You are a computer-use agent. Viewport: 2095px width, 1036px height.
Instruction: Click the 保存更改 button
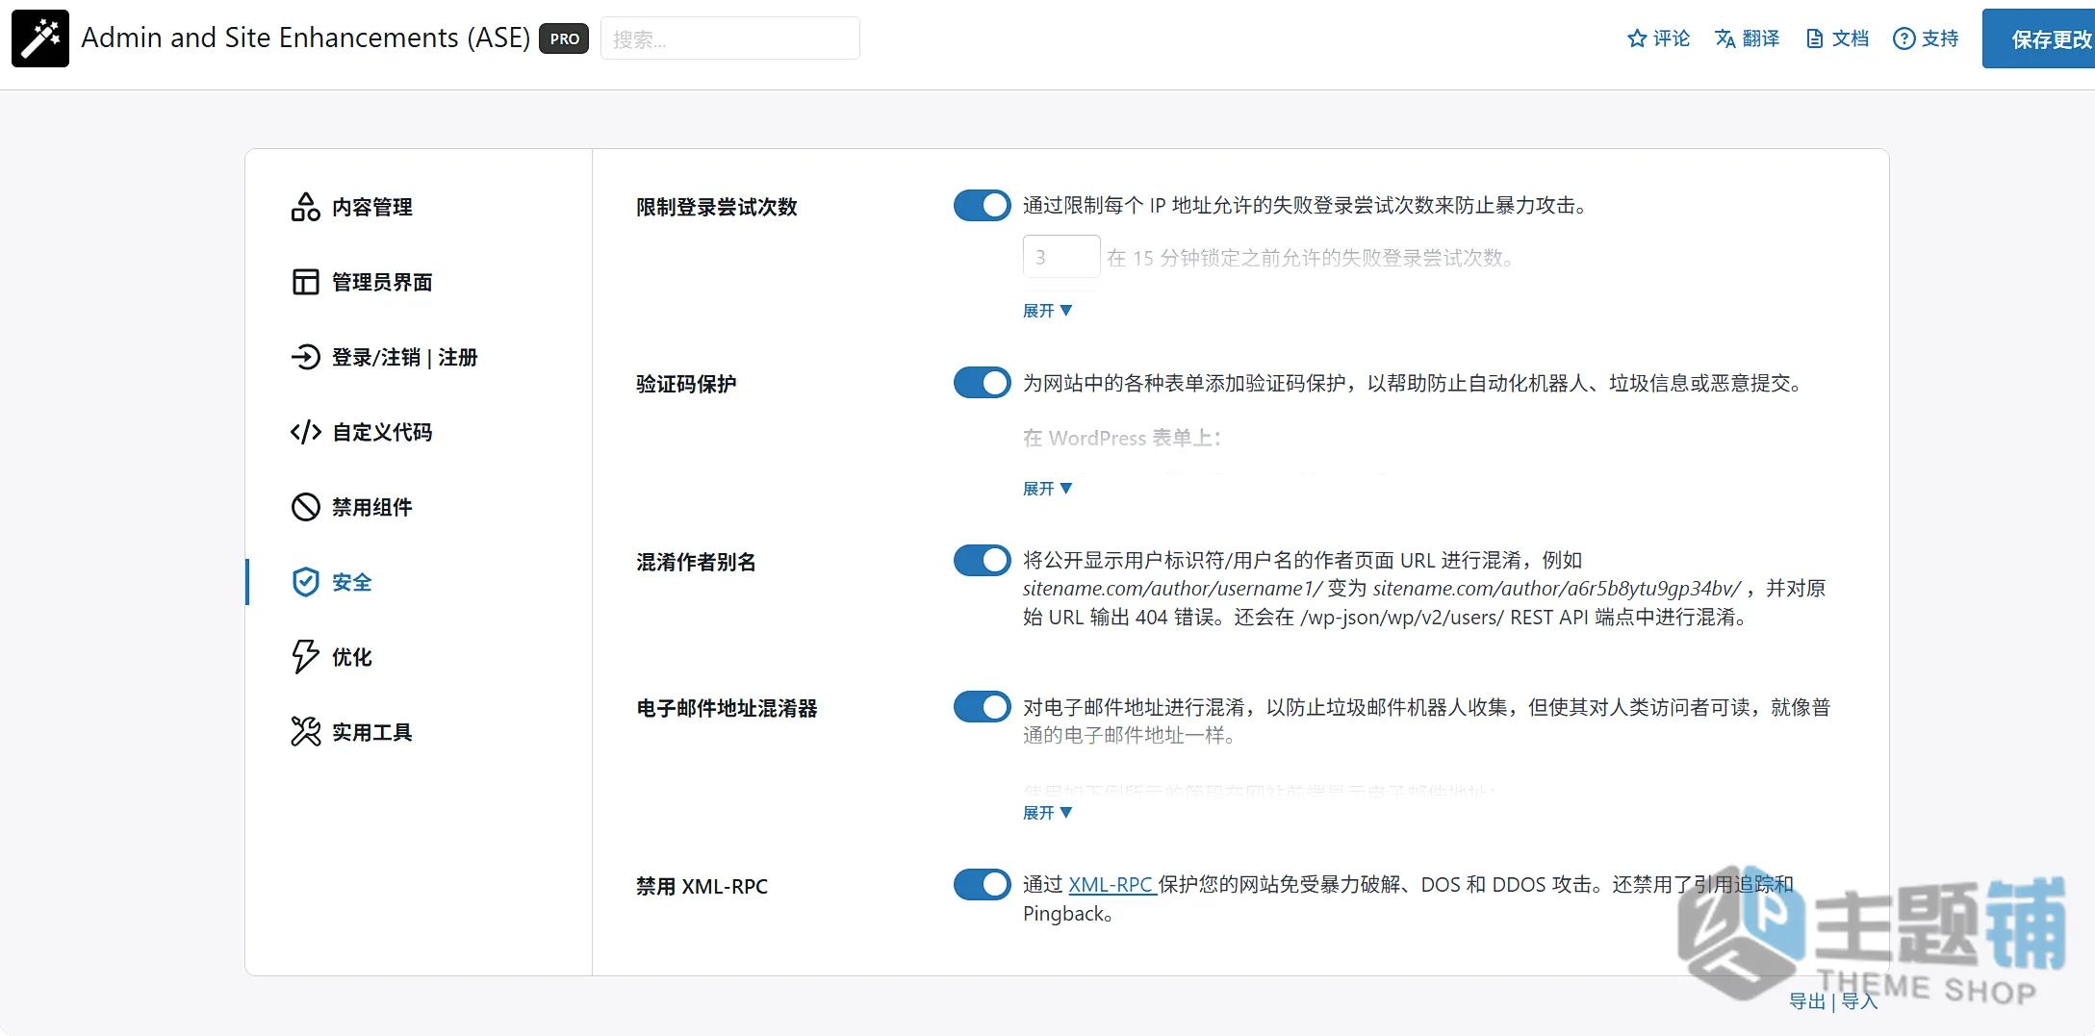2038,38
